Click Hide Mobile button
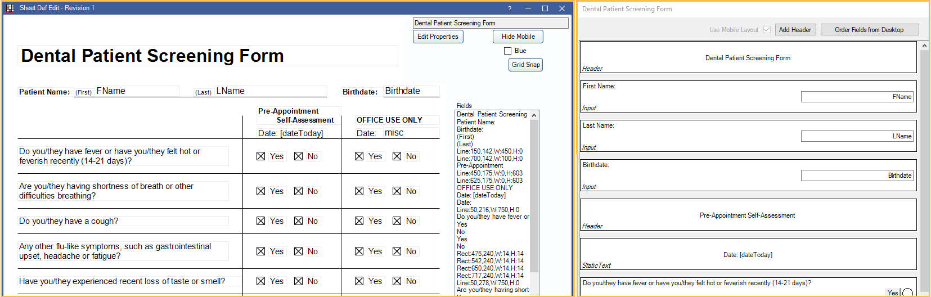931x297 pixels. coord(518,37)
